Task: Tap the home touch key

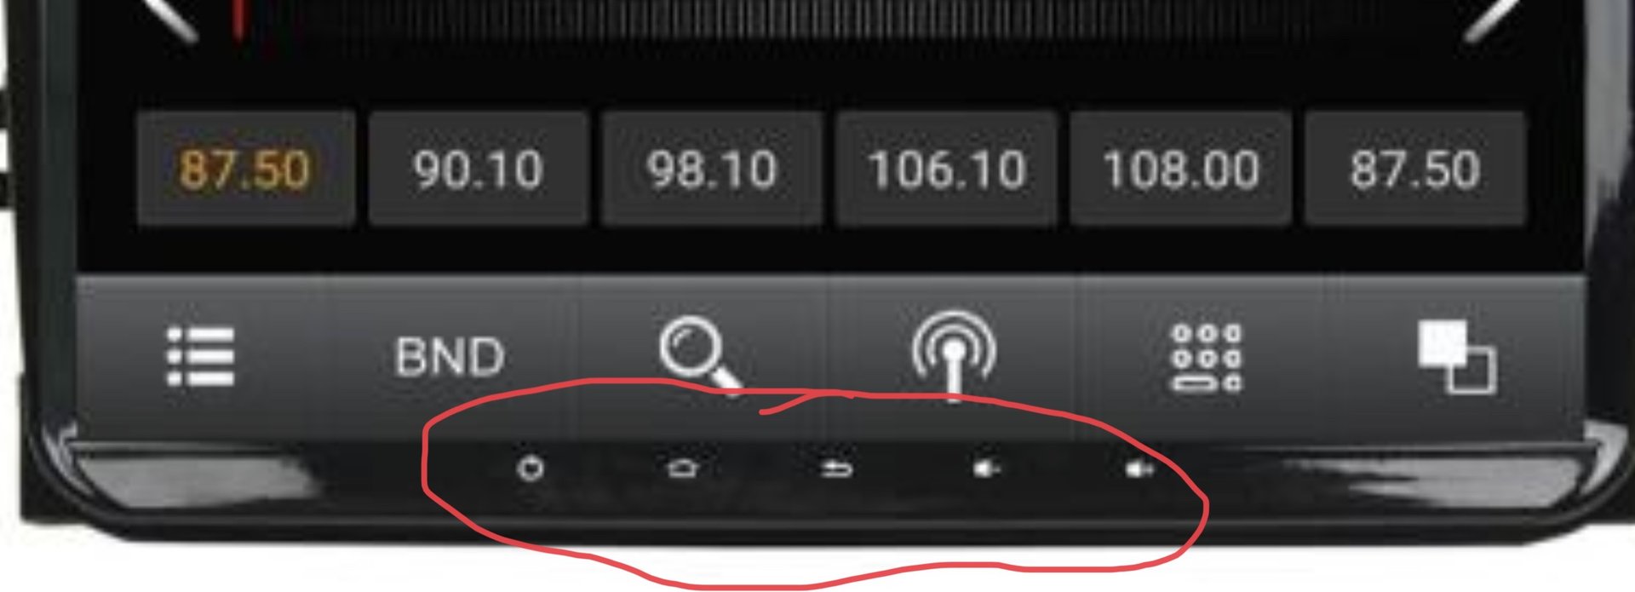Action: coord(682,468)
